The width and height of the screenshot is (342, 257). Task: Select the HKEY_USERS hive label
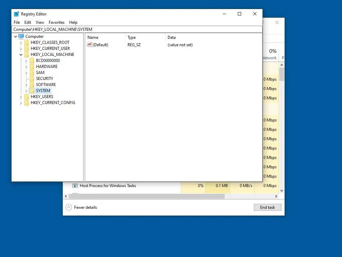42,97
